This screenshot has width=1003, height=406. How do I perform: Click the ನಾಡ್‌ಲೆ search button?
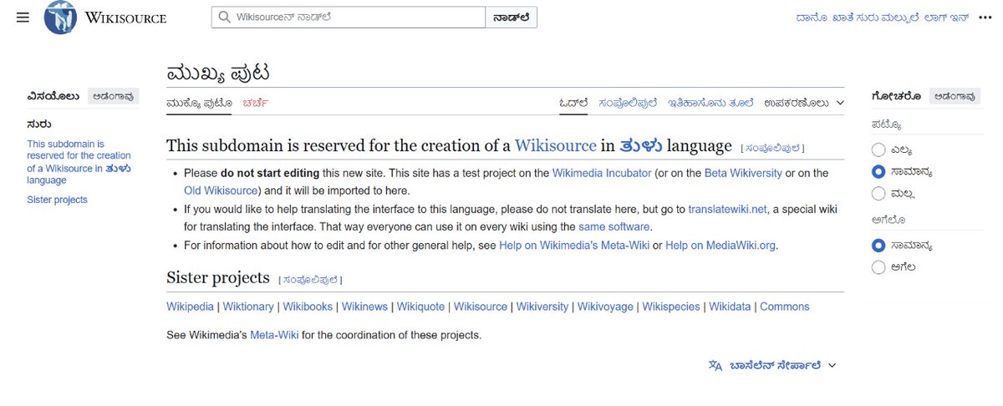[x=512, y=17]
